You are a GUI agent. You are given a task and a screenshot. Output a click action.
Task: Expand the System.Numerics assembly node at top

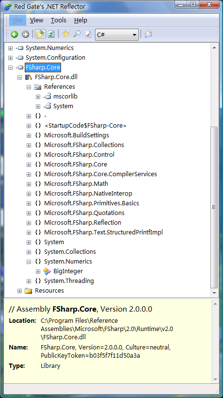[10, 48]
